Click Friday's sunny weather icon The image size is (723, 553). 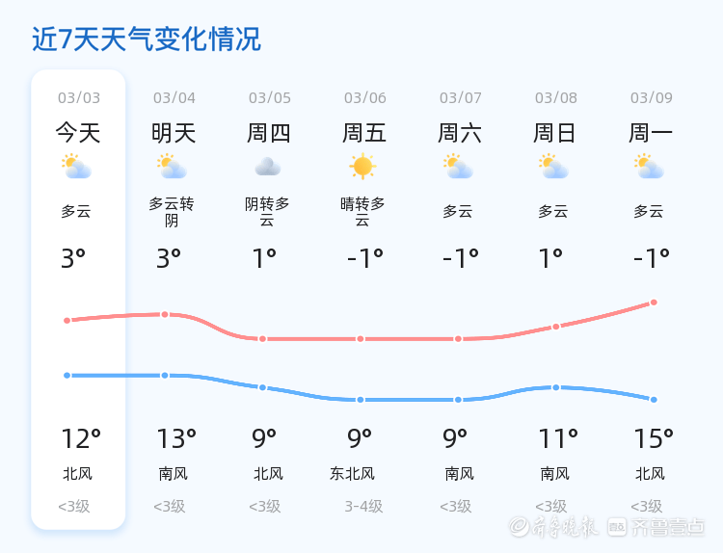point(362,167)
